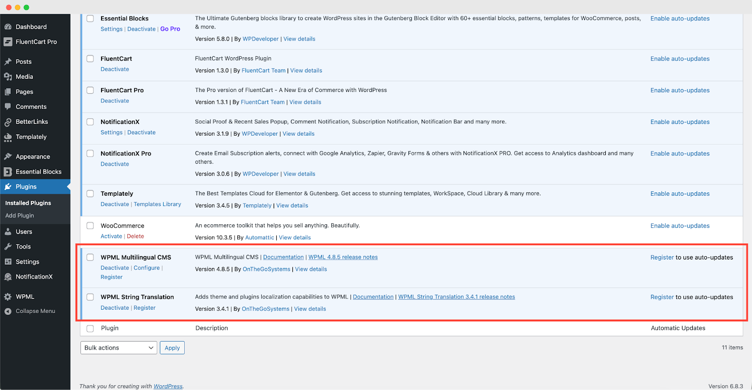
Task: Check the WooCommerce plugin checkbox
Action: click(90, 226)
